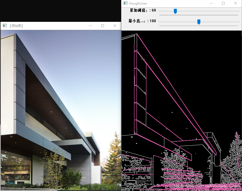Minimize the 原始图 window
The width and height of the screenshot is (242, 191).
(91, 26)
